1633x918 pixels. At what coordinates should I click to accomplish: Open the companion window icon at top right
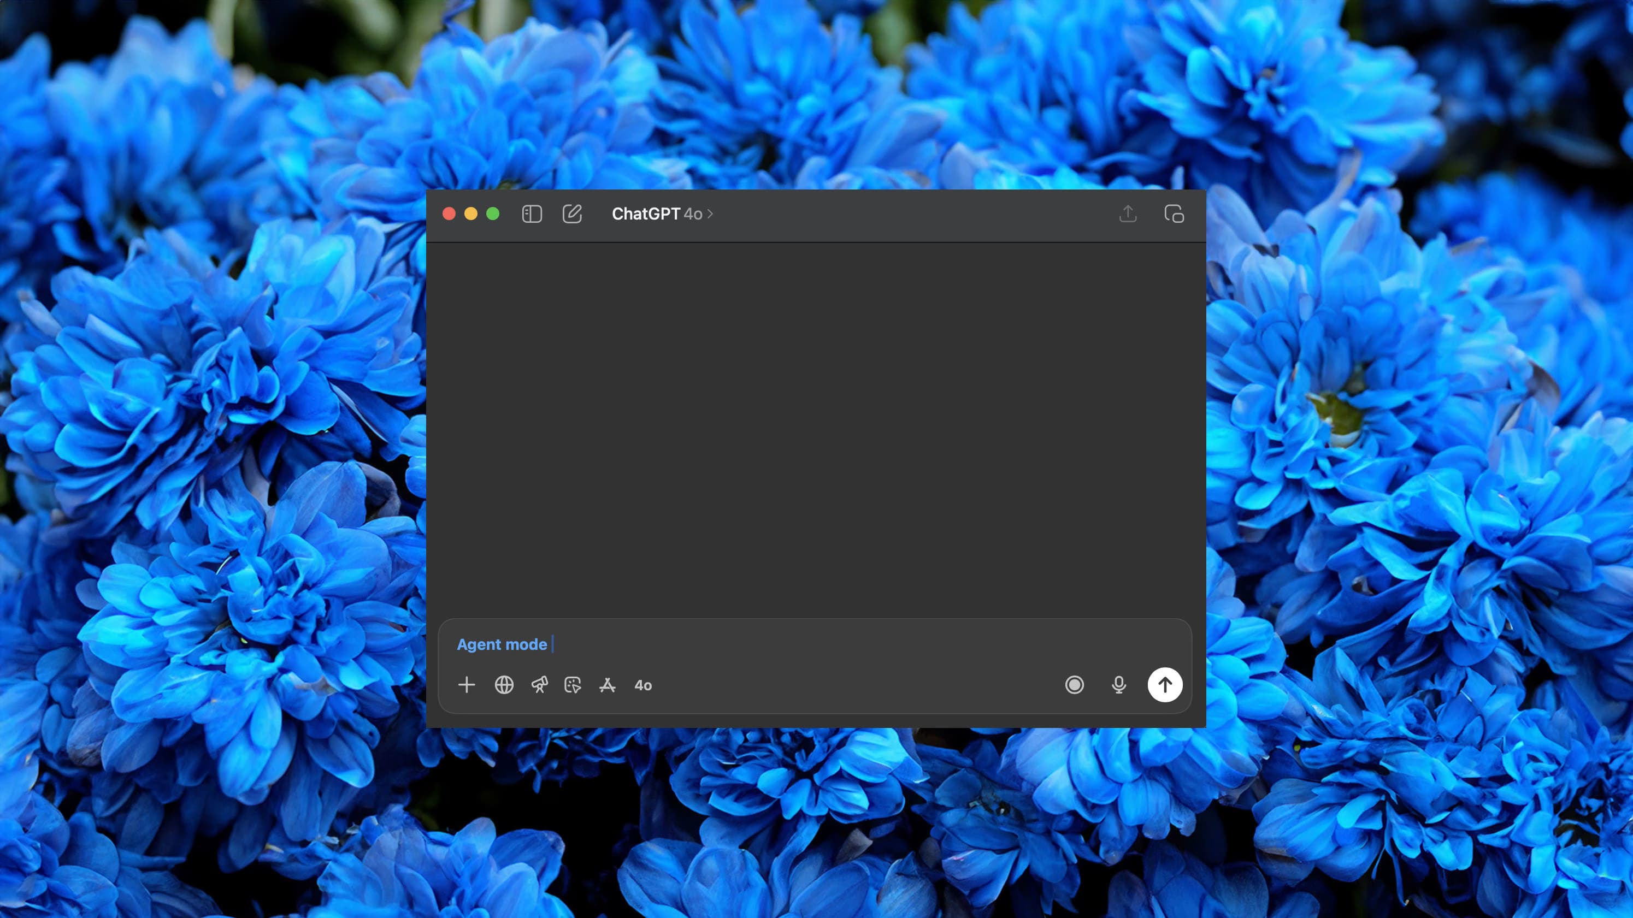pos(1175,214)
